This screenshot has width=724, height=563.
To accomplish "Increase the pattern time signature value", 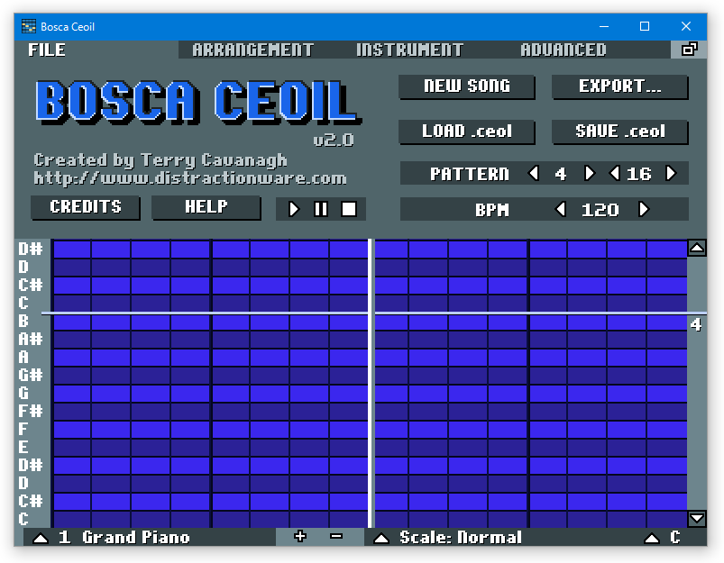I will point(589,173).
